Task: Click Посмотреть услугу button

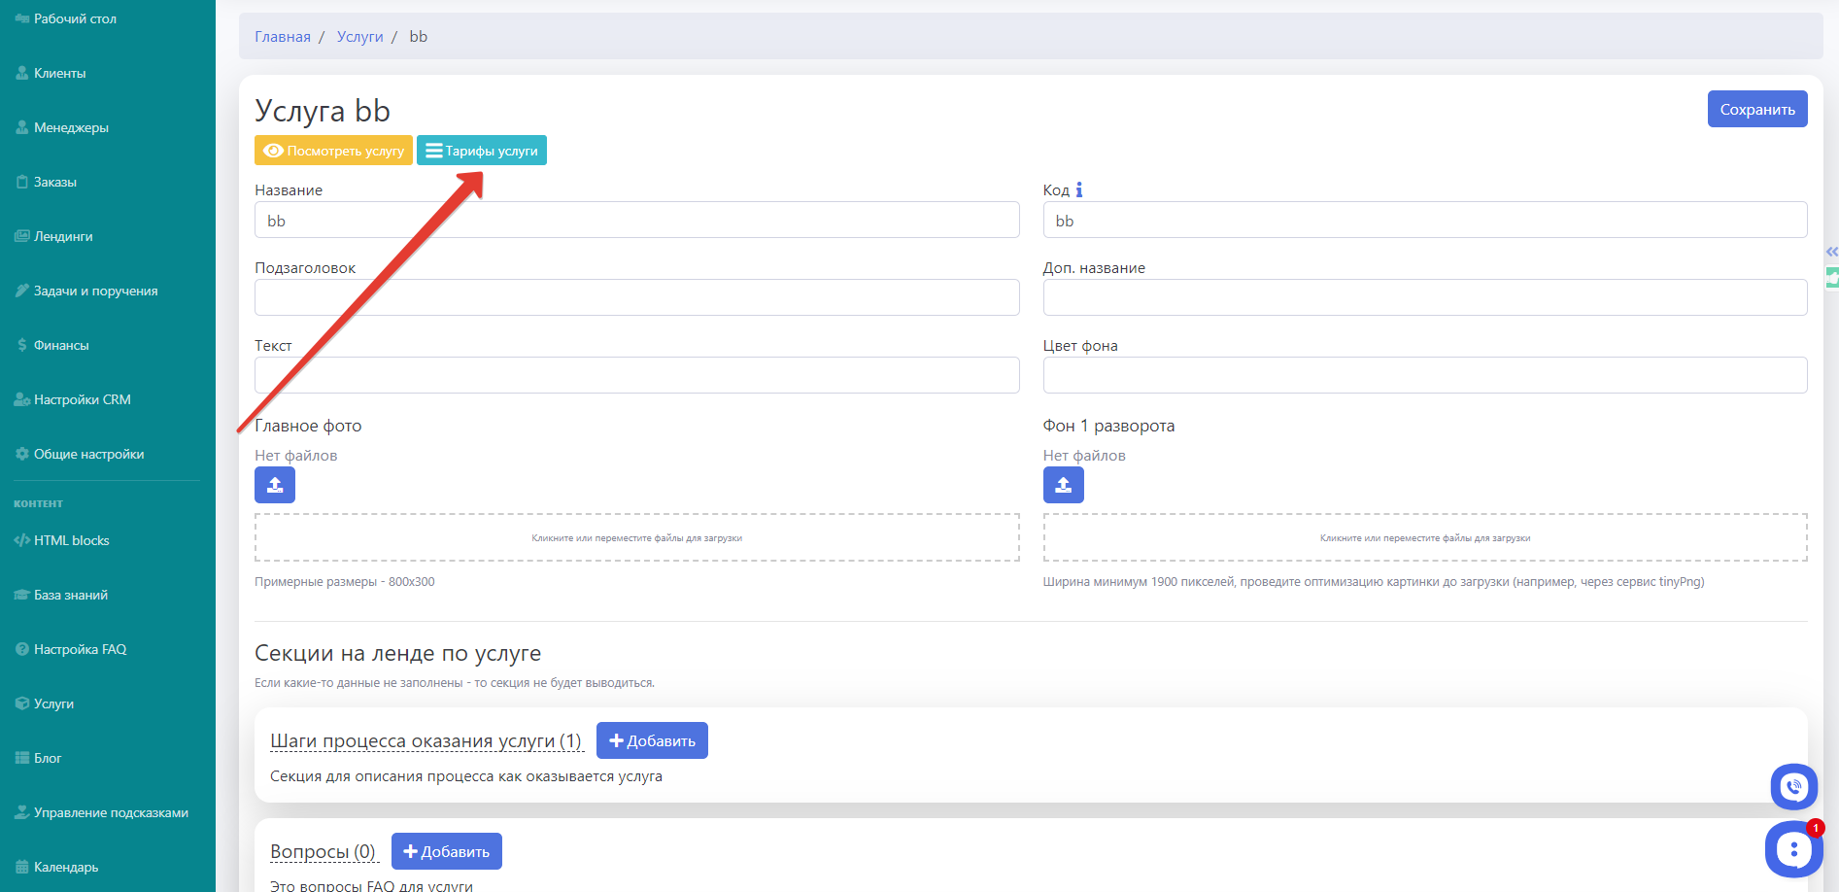Action: click(x=333, y=151)
